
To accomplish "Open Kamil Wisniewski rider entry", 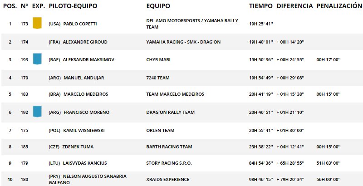I will 84,131.
